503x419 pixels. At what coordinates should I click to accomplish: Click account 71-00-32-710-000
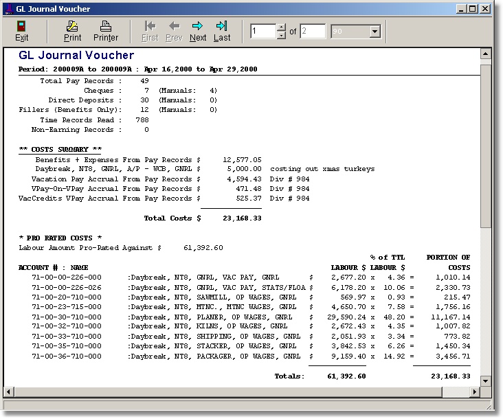(x=67, y=326)
